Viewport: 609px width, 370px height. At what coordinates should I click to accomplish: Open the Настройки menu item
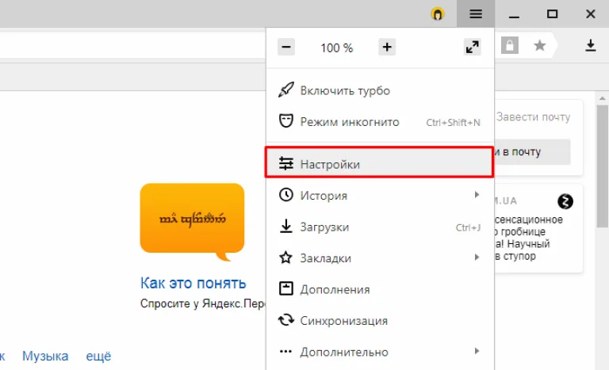click(380, 162)
